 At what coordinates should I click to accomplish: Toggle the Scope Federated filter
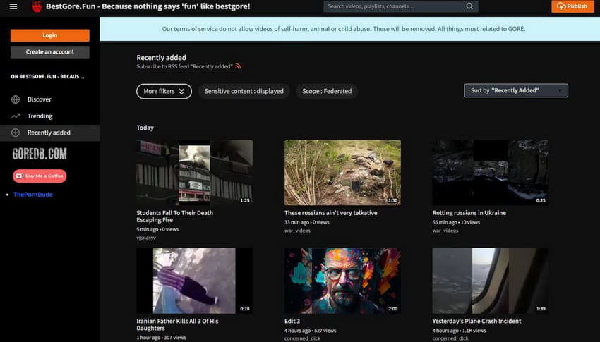pos(327,91)
